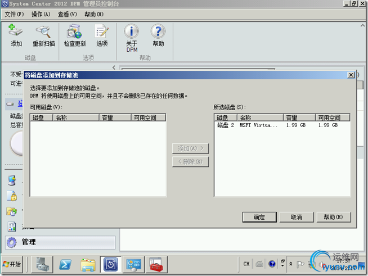Click the Add (添加) > transfer button

(x=190, y=148)
